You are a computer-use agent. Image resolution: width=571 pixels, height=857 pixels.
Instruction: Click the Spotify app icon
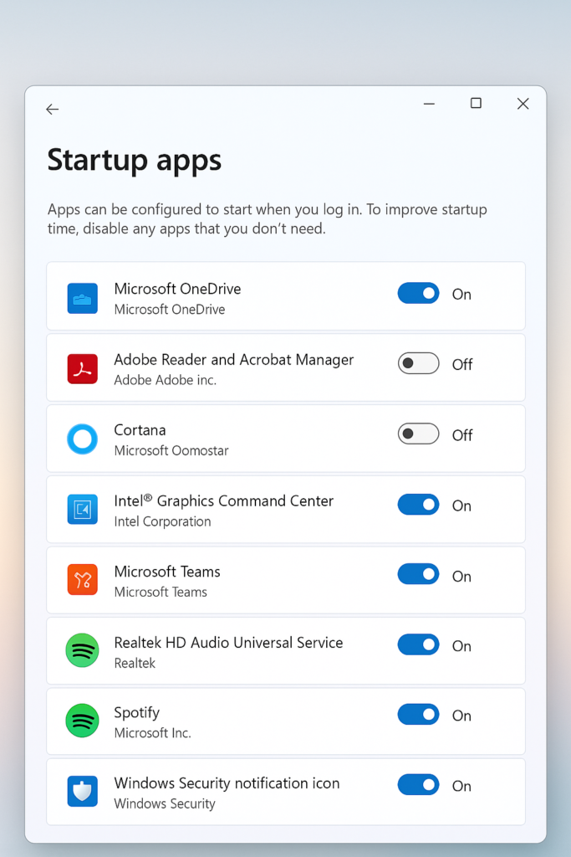[83, 721]
